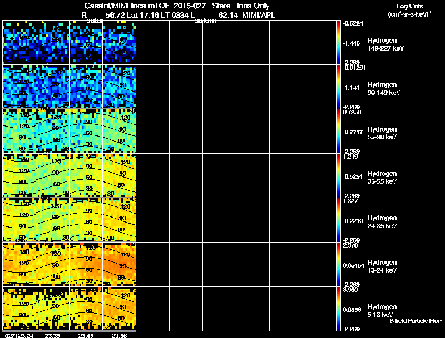Click the first 149-227 keV image panel

(x=19, y=42)
